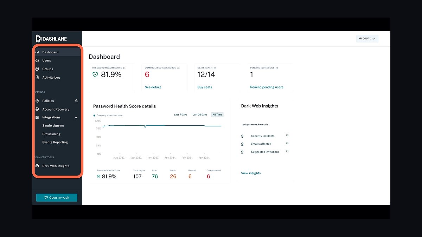Click the Suggested invitations label
This screenshot has width=422, height=237.
(265, 152)
